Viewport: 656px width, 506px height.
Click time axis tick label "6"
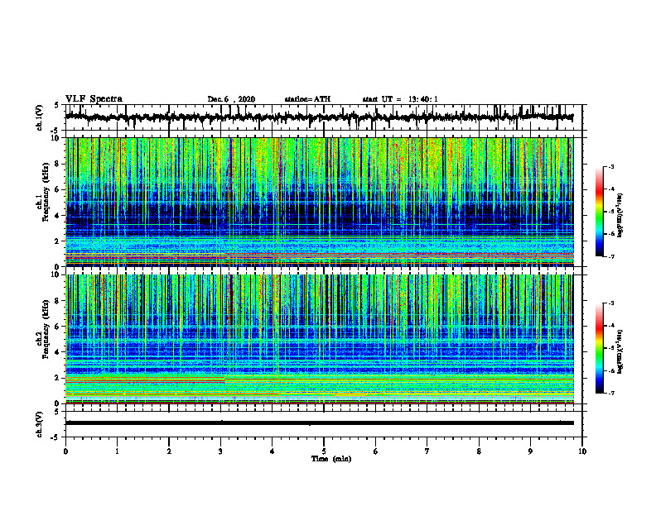point(376,451)
